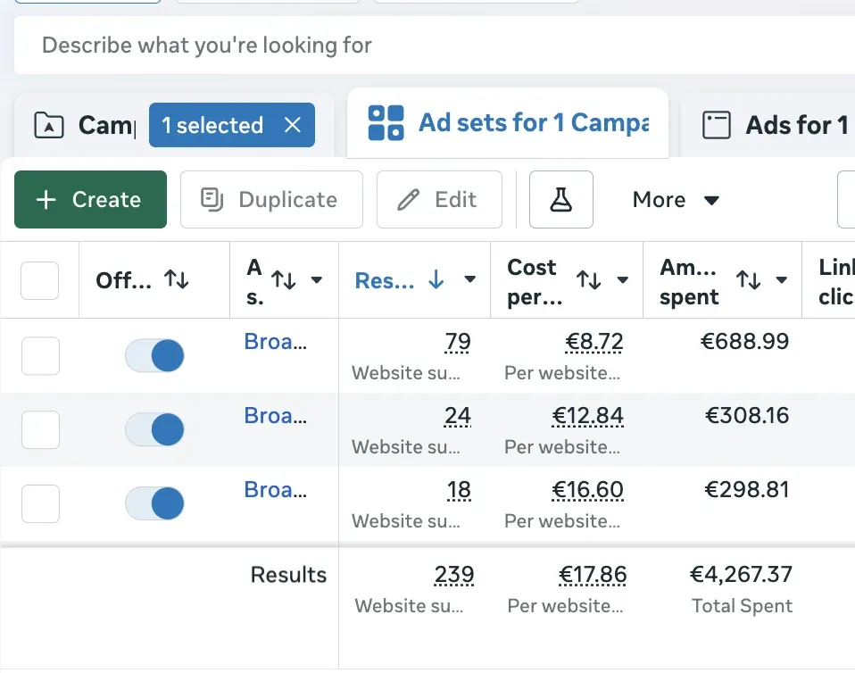Turn off the ad set with 79 results
This screenshot has height=673, width=855.
tap(155, 355)
